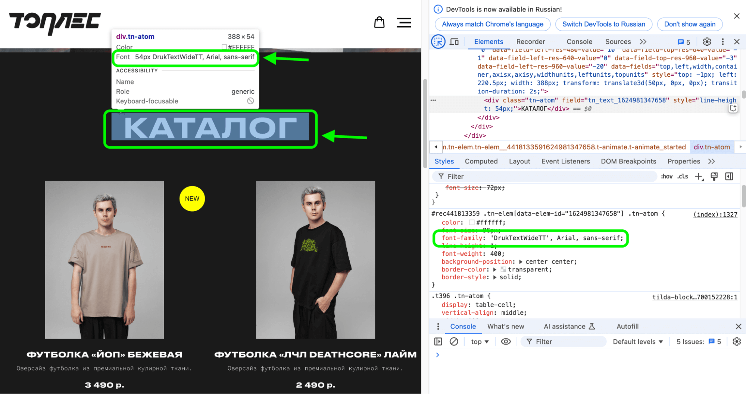
Task: Open DevTools settings gear
Action: 707,42
